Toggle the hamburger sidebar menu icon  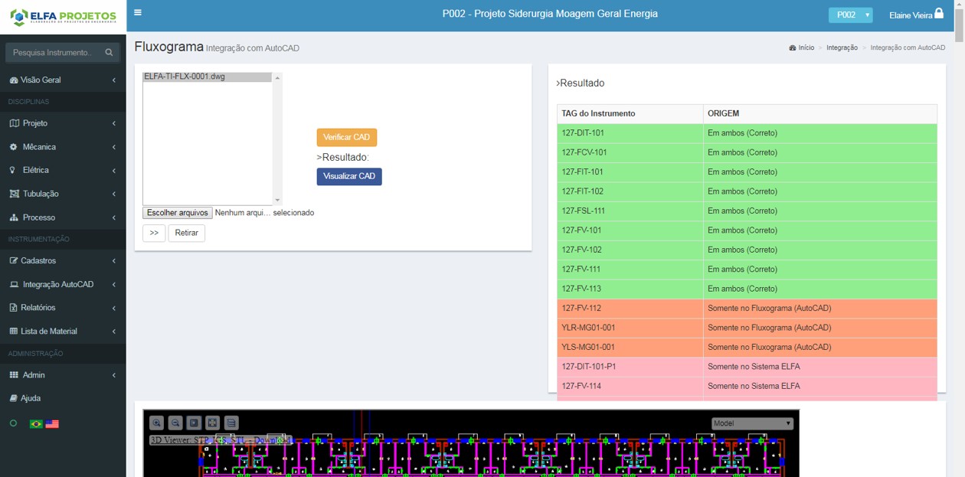pyautogui.click(x=137, y=13)
